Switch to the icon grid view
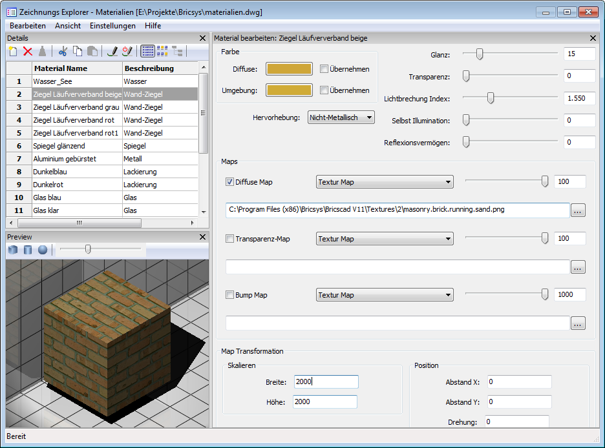Viewport: 605px width, 448px height. pos(162,51)
